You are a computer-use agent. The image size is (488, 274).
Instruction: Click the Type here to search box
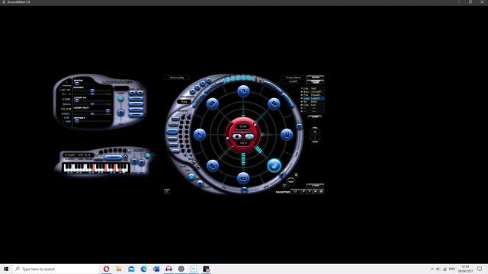click(56, 269)
